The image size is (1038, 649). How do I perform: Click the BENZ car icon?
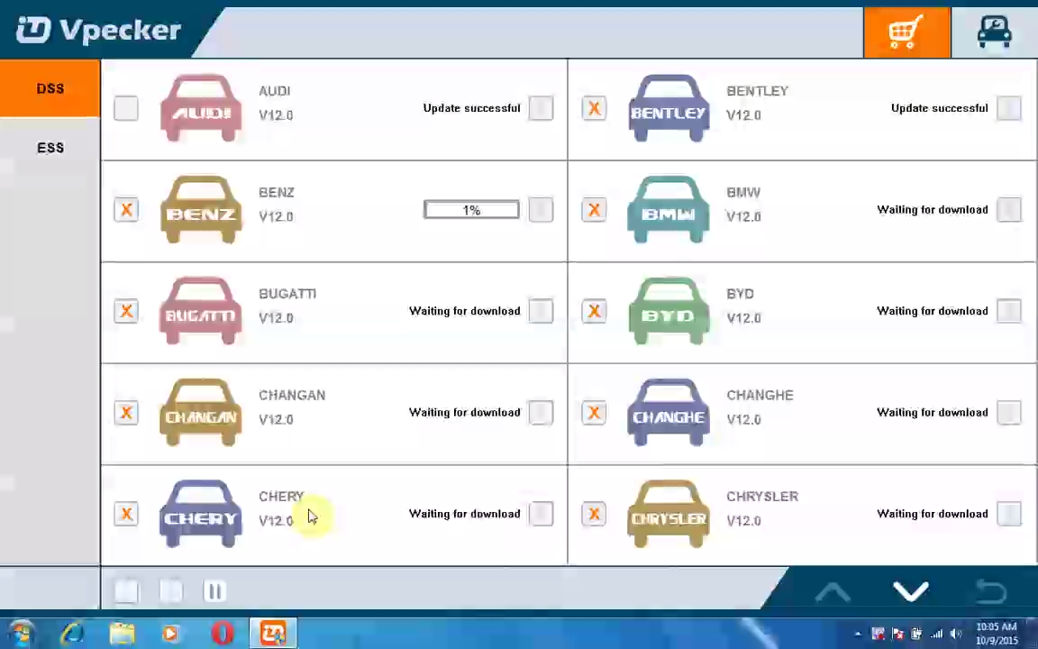[x=201, y=209]
